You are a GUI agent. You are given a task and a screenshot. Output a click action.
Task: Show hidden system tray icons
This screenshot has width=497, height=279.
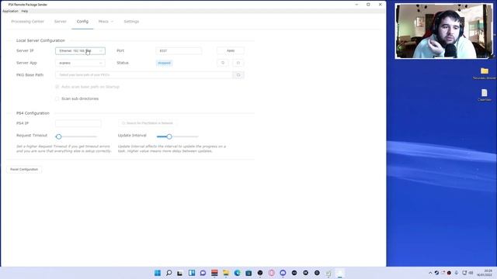coord(430,273)
